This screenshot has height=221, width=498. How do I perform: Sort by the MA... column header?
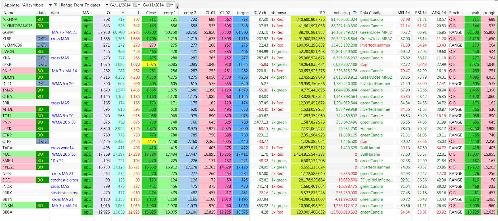[87, 13]
